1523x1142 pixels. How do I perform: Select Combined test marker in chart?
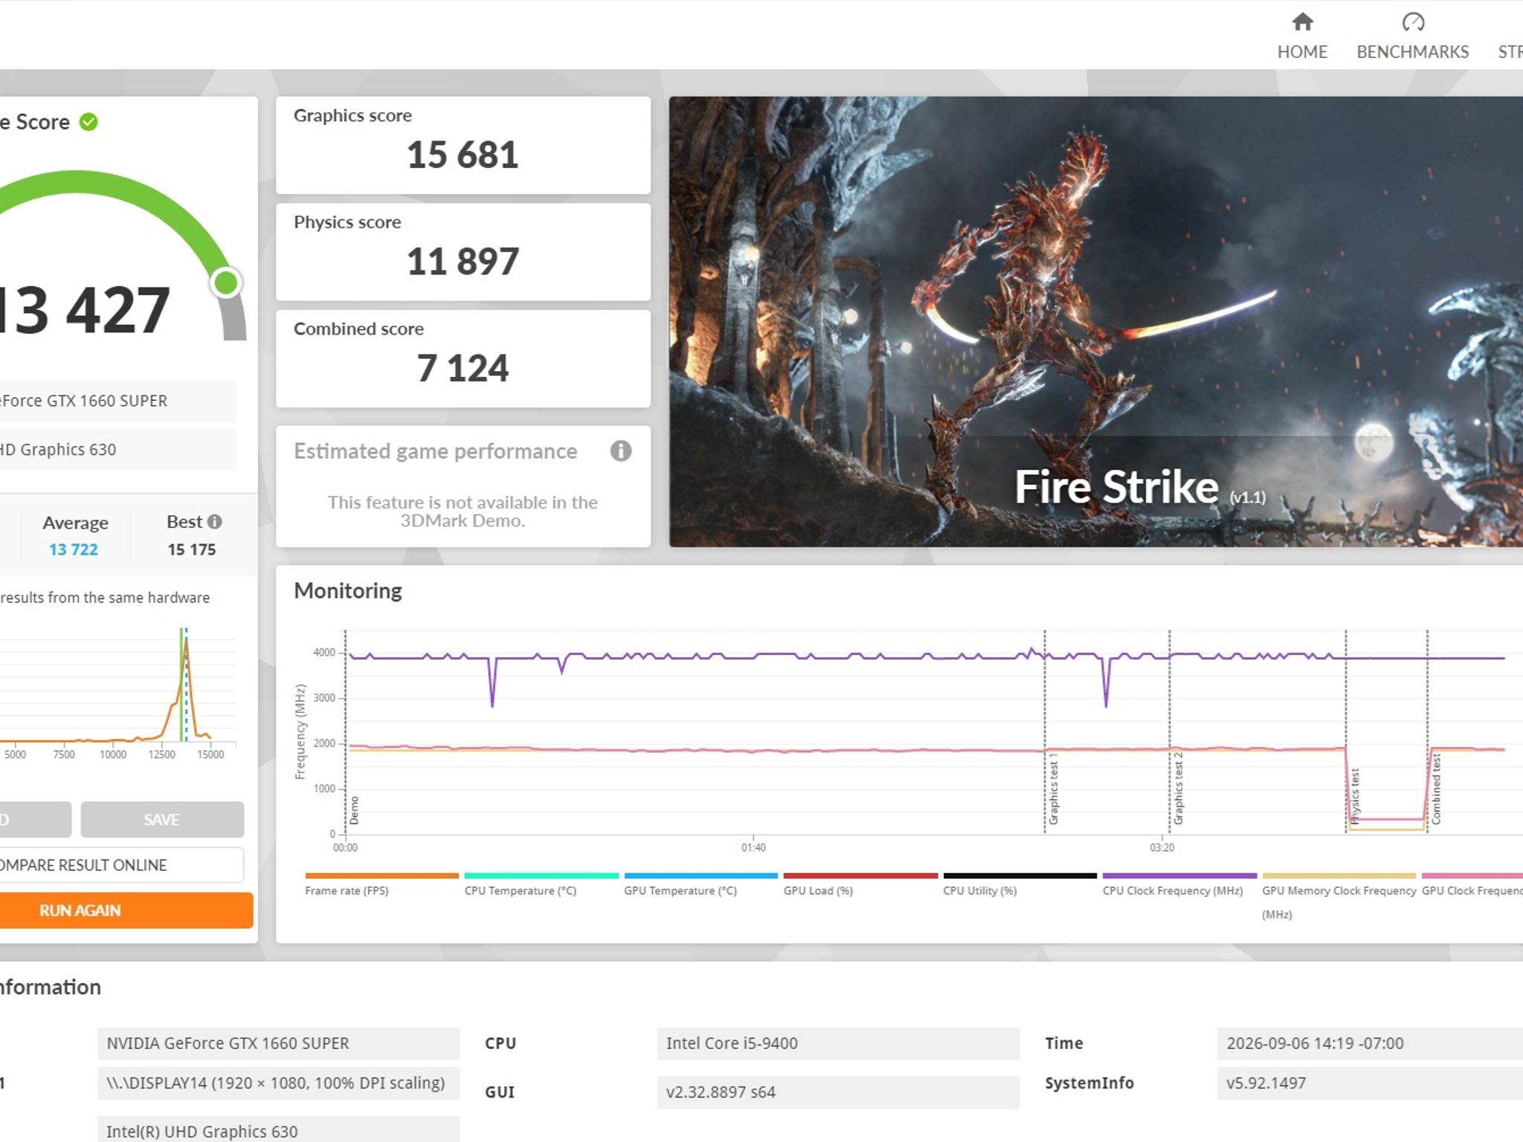pos(1436,789)
